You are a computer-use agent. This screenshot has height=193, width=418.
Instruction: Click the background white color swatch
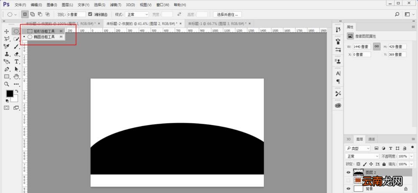tap(15, 99)
